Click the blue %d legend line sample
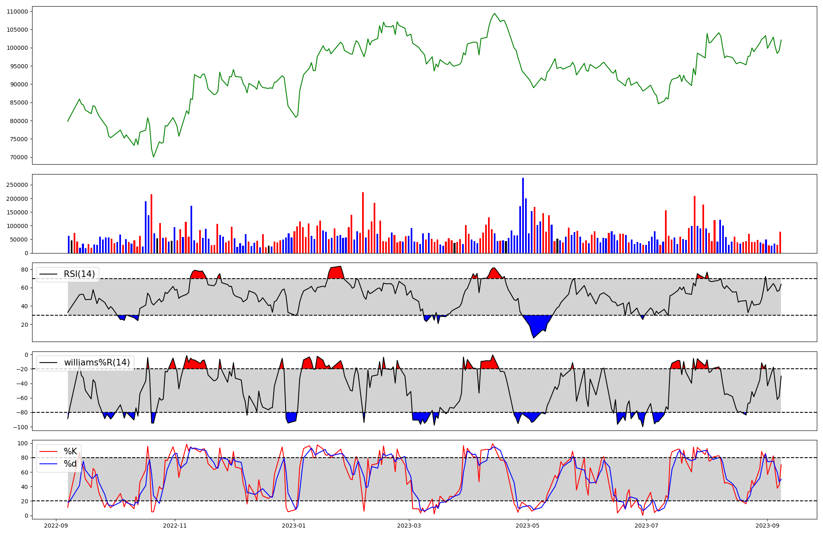The width and height of the screenshot is (823, 535). (48, 464)
